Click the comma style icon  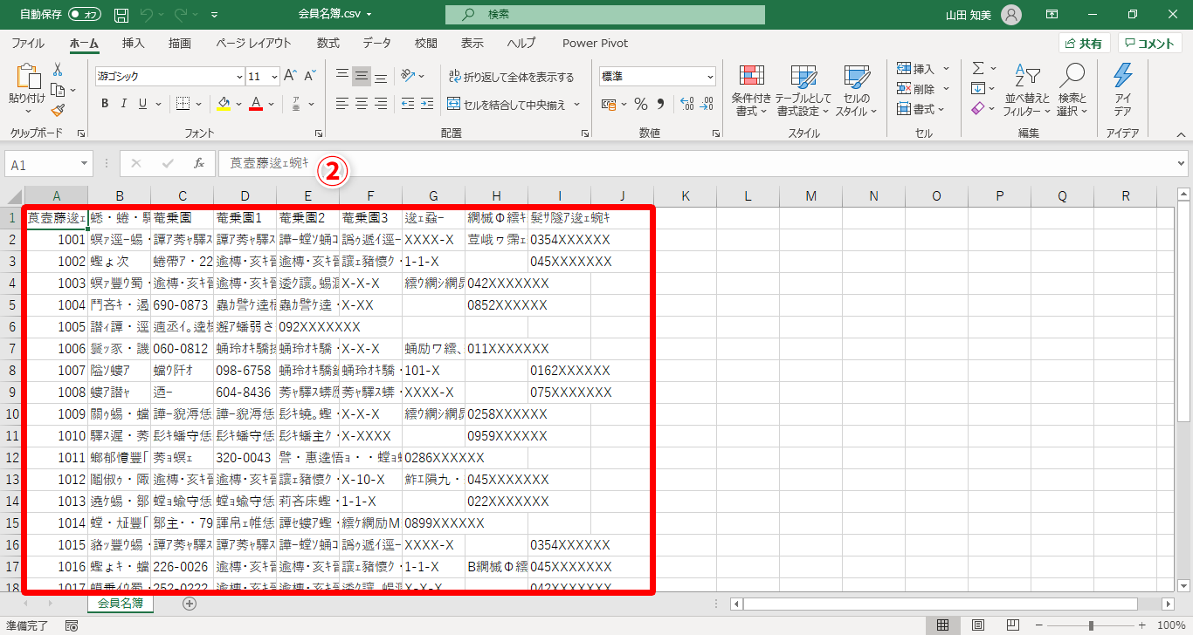point(660,105)
